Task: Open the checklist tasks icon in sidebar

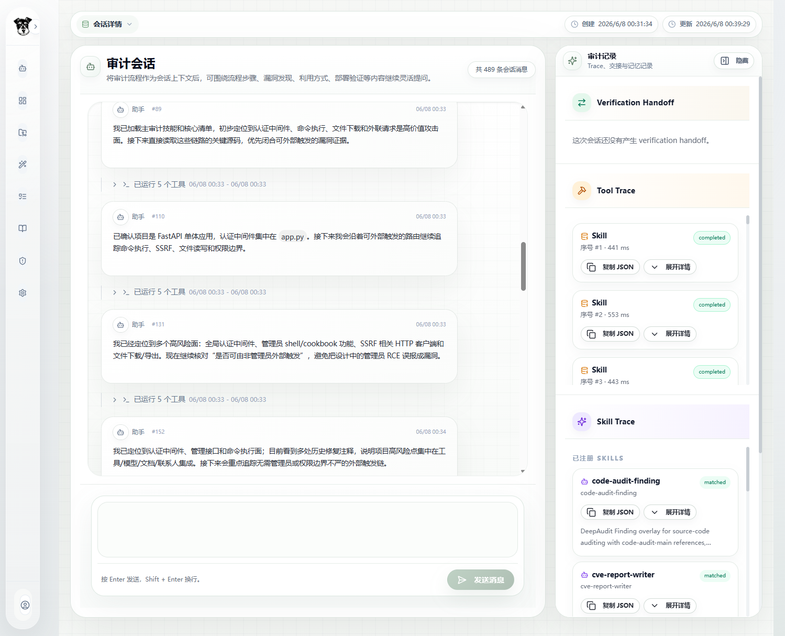Action: (23, 196)
